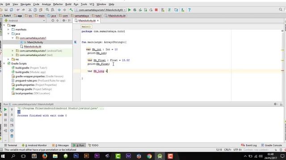The image size is (286, 160).
Task: Click the Scroll from Source target icon
Action: tap(53, 20)
